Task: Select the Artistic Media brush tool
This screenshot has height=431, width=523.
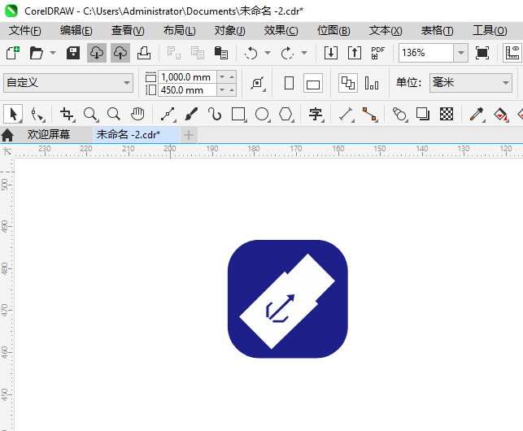Action: [x=191, y=114]
